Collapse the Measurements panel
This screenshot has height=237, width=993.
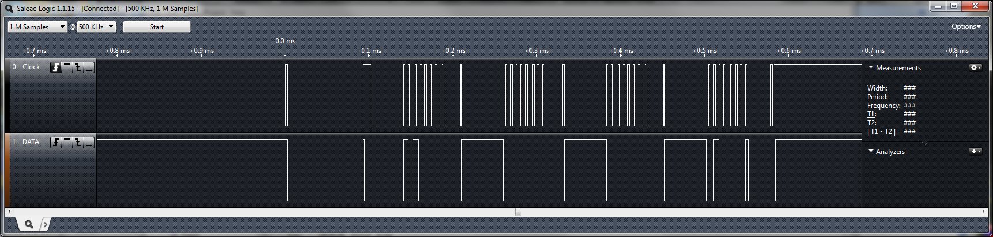coord(871,67)
